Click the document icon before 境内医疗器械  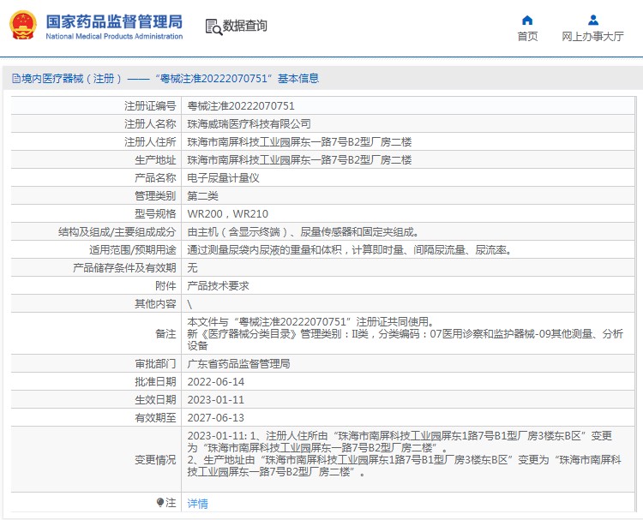pyautogui.click(x=15, y=79)
